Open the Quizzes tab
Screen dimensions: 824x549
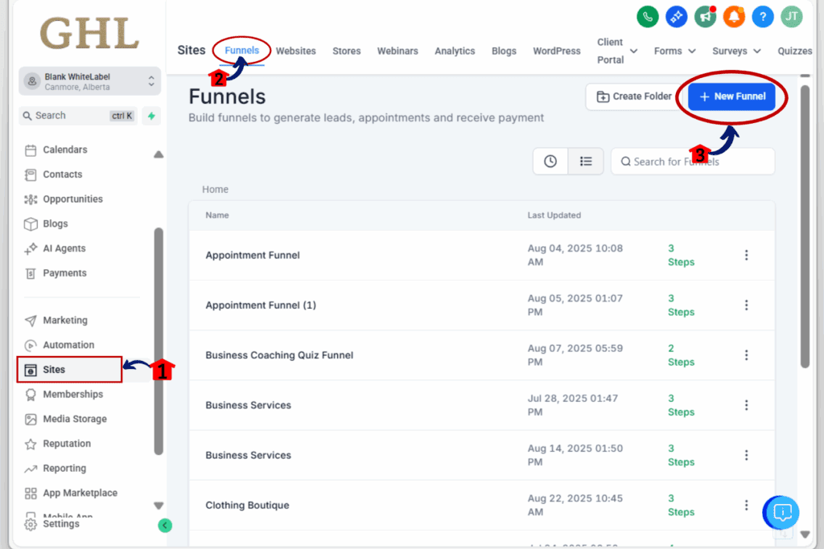(794, 51)
